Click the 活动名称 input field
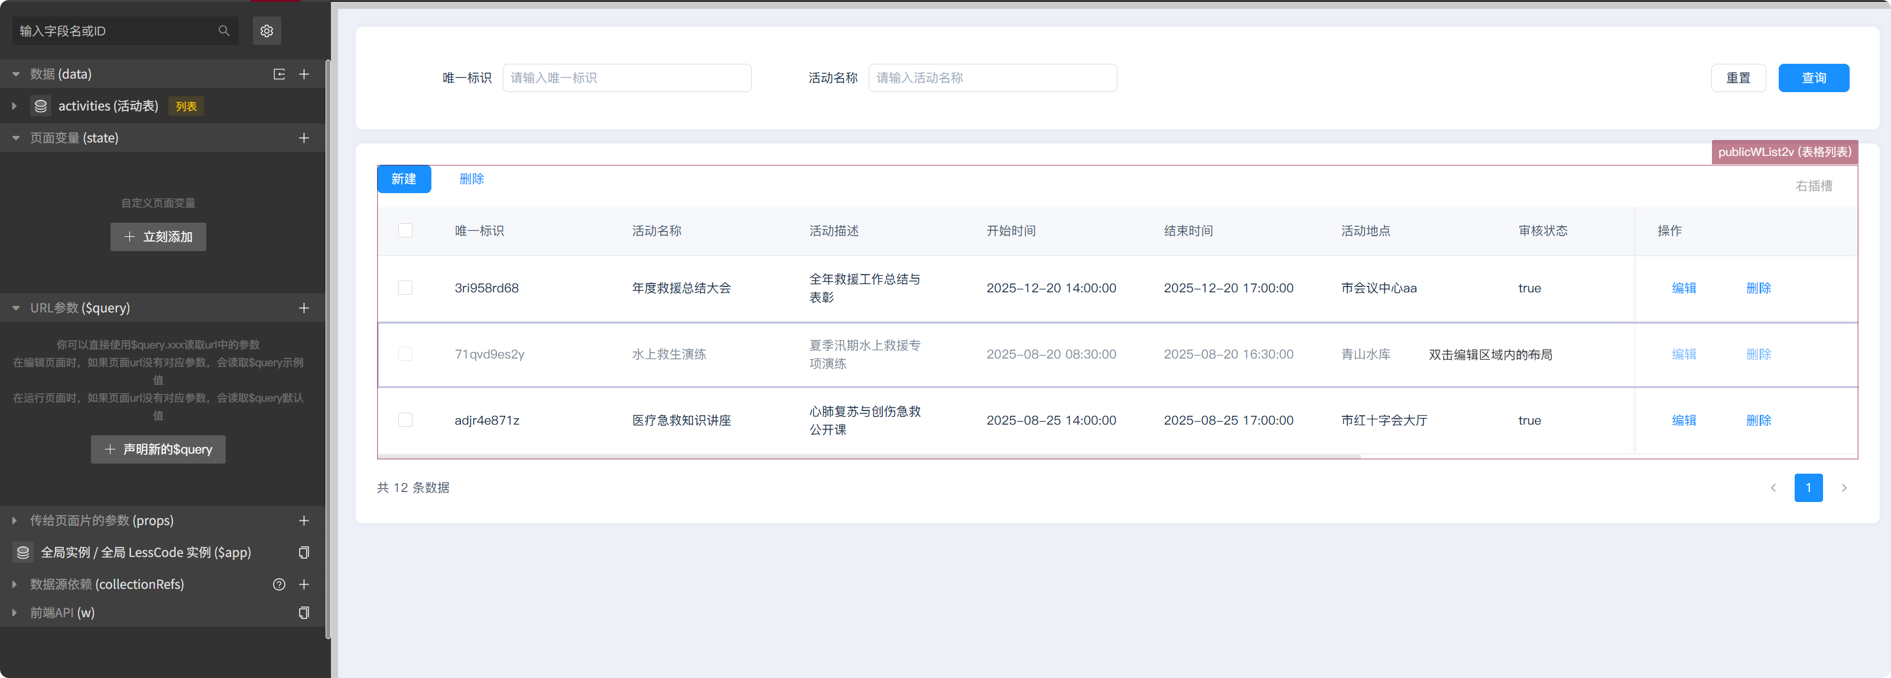 coord(992,78)
